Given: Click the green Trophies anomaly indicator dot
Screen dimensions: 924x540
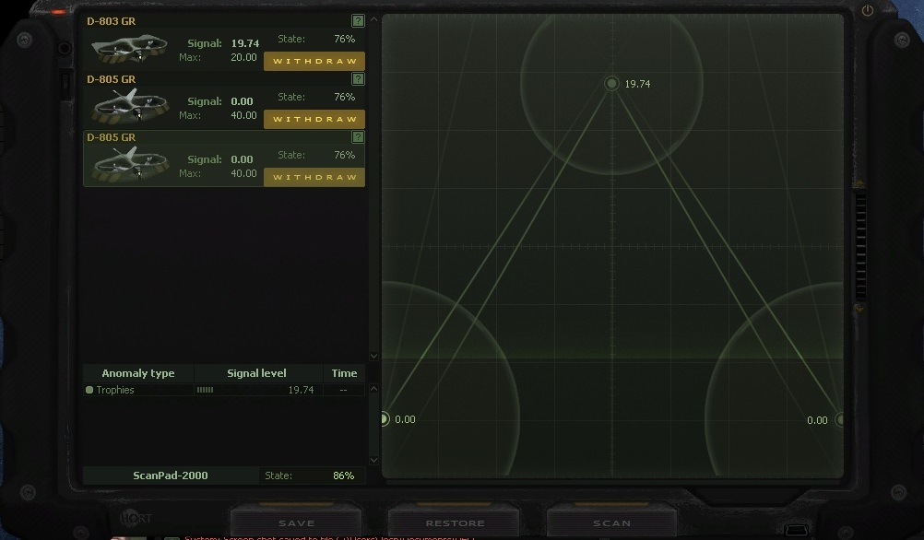Looking at the screenshot, I should pyautogui.click(x=89, y=390).
